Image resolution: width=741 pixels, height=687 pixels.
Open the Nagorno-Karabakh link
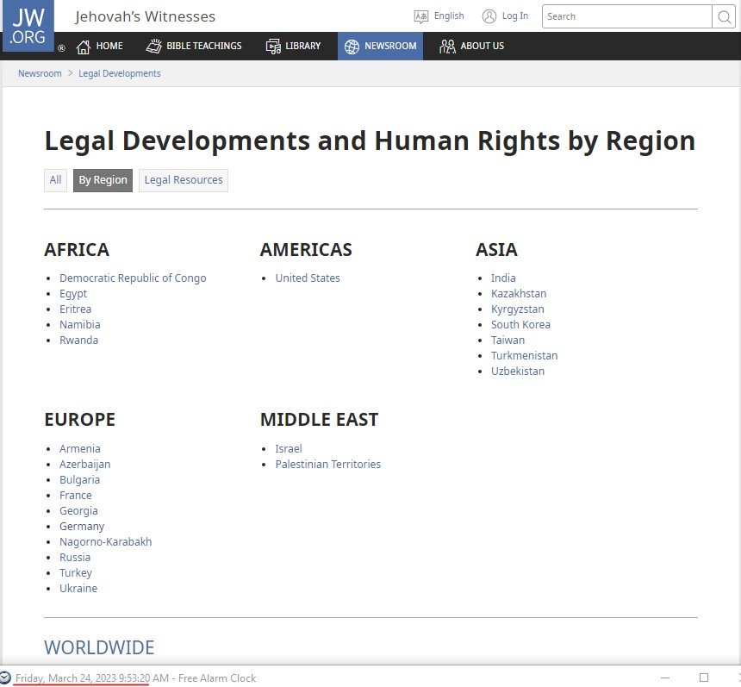pyautogui.click(x=106, y=542)
